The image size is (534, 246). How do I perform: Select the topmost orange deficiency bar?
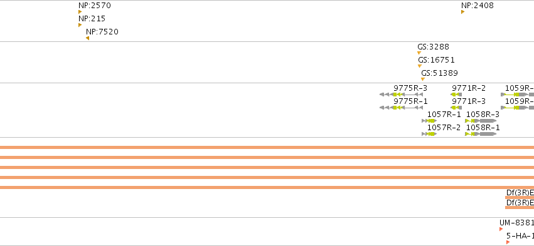click(x=267, y=148)
